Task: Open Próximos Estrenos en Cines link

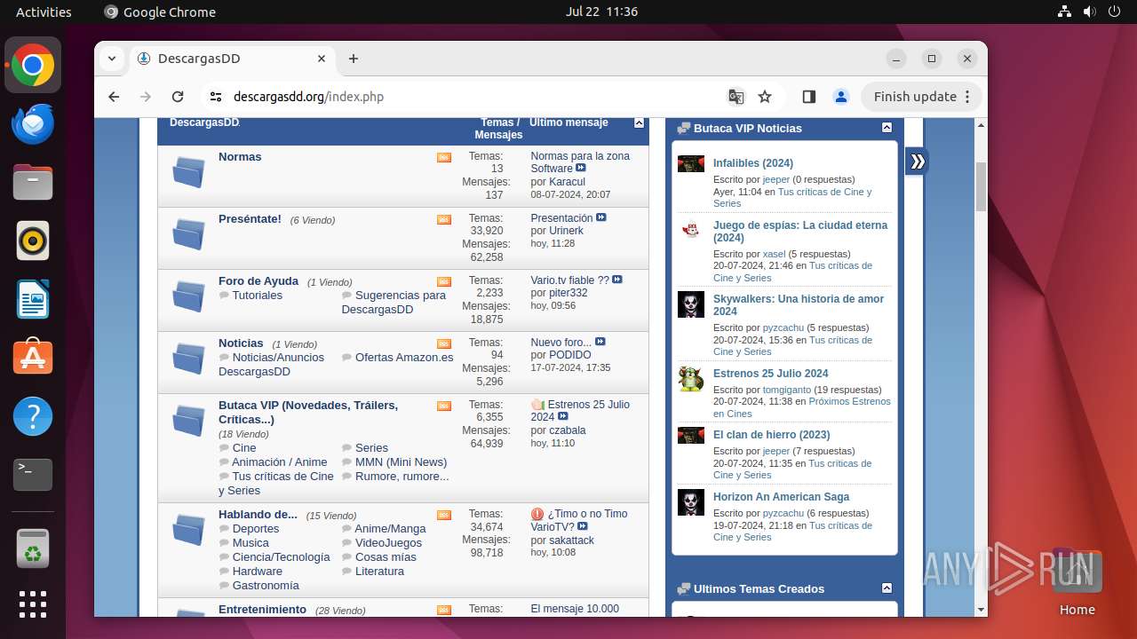Action: point(802,407)
